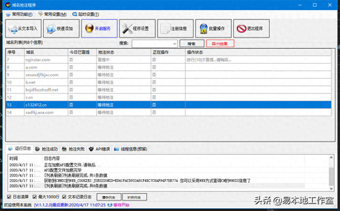
Task: Switch to the 线程信息(预留) tab
Action: coord(131,149)
